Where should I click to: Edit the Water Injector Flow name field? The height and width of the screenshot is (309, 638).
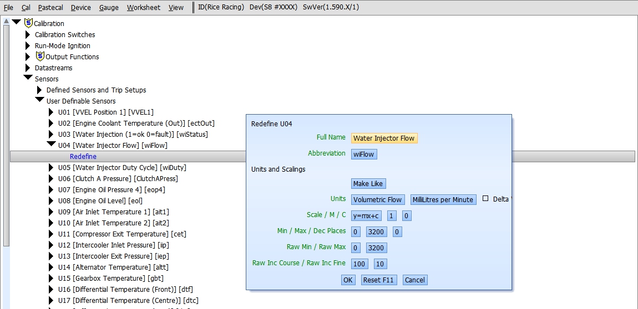click(x=384, y=138)
